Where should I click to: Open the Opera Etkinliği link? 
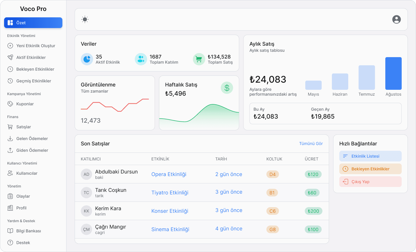pos(169,174)
